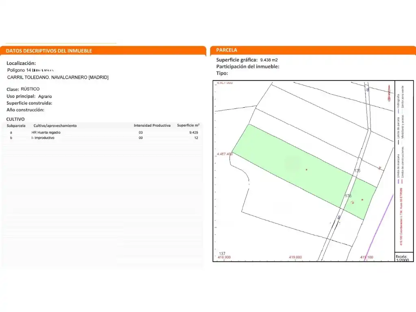This screenshot has height=312, width=416.
Task: Click the parcel number 176 on map
Action: click(348, 196)
